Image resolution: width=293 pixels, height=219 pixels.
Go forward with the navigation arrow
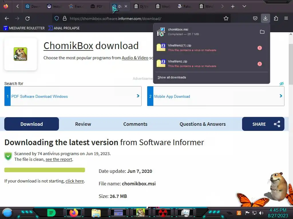click(x=17, y=19)
